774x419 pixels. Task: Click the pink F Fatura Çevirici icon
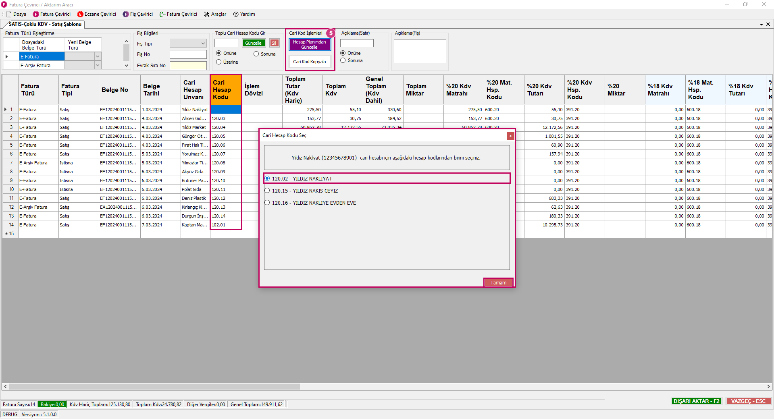[36, 14]
